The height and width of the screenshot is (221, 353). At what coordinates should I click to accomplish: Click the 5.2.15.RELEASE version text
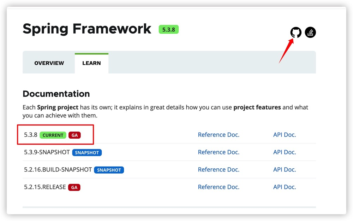(x=45, y=187)
